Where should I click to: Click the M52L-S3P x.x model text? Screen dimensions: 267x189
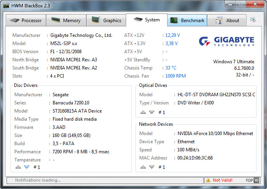64,43
